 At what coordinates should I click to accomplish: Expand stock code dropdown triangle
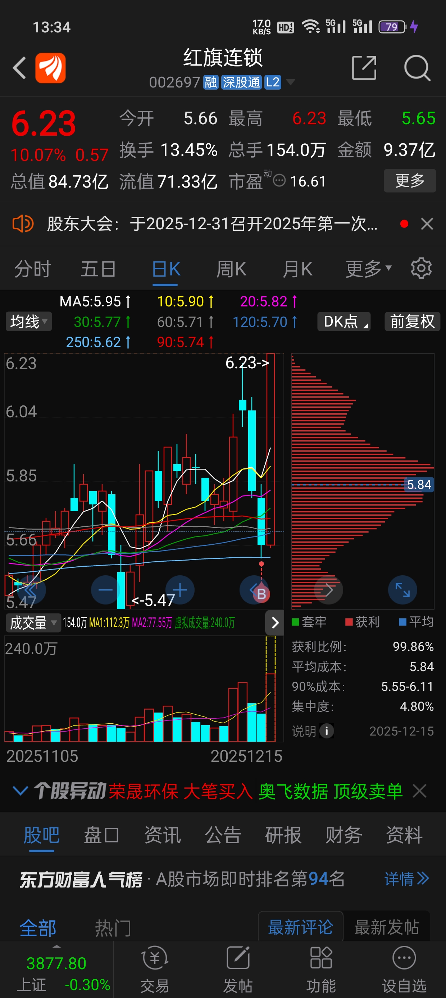pos(290,82)
